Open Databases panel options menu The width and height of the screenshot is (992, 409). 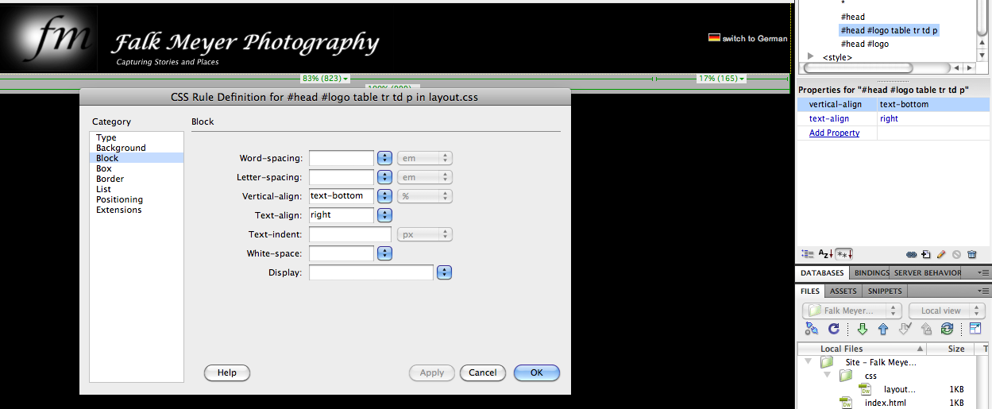[984, 272]
